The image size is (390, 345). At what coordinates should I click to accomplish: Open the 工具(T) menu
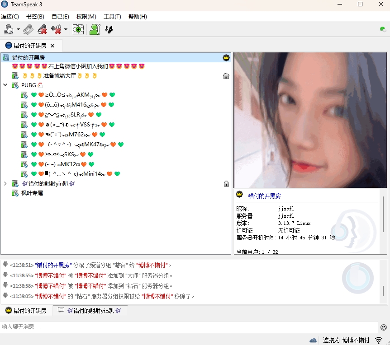coord(112,17)
